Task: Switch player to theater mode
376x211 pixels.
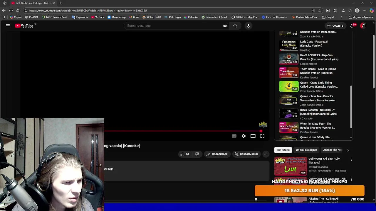Action: 253,136
